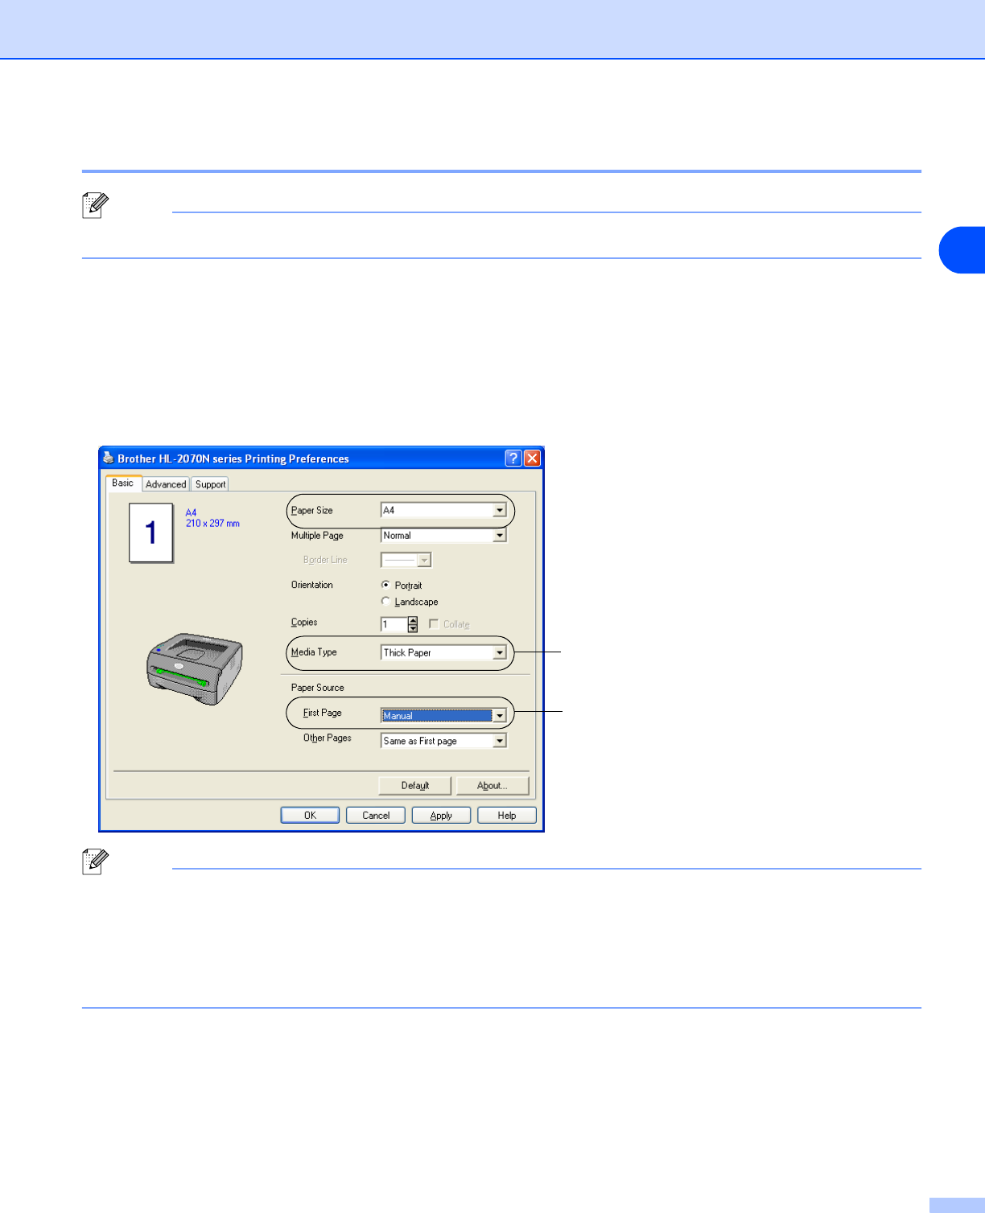Image resolution: width=985 pixels, height=1213 pixels.
Task: Open the First Page paper source dropdown
Action: 443,715
